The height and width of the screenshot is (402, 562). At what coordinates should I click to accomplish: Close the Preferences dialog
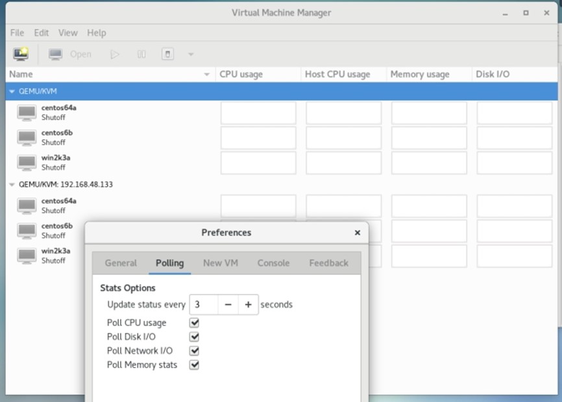358,233
